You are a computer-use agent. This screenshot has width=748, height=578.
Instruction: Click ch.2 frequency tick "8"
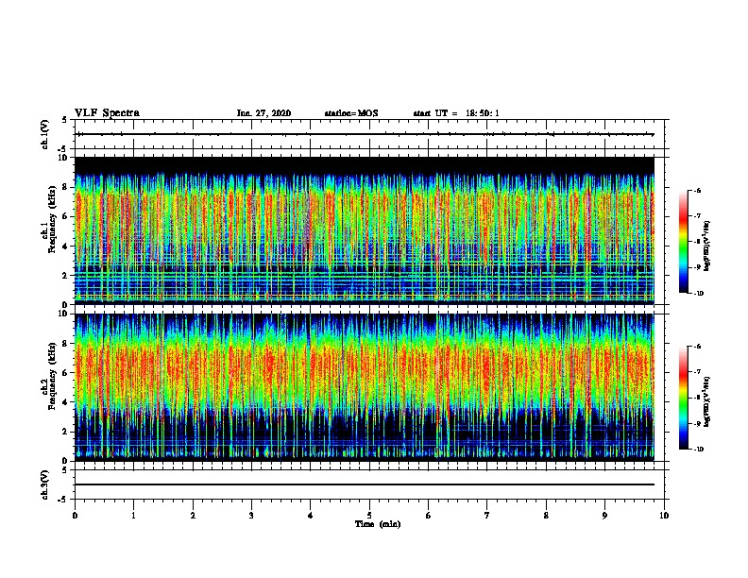(x=65, y=344)
